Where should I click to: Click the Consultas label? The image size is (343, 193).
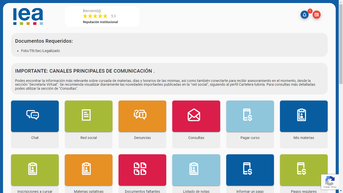[196, 138]
